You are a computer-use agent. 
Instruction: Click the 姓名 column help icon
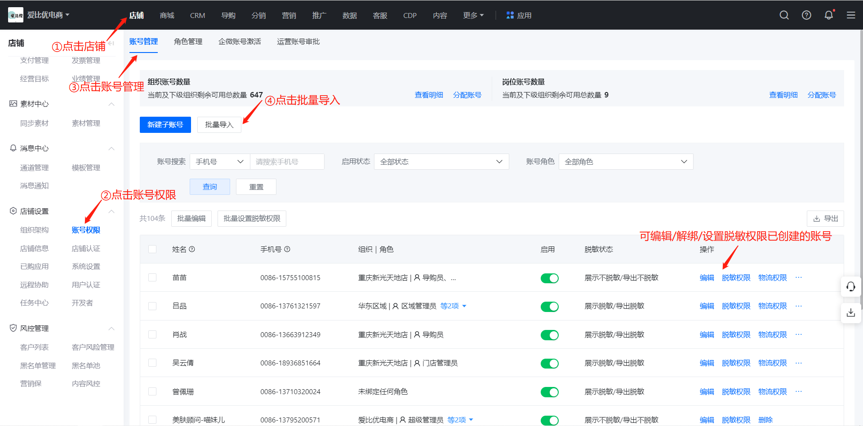[192, 249]
